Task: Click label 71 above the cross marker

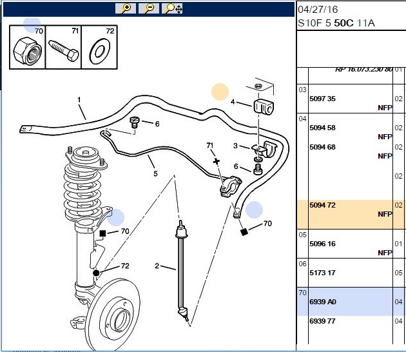Action: 210,146
